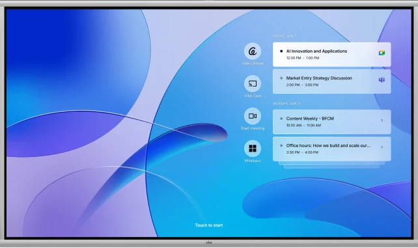
Task: Click the stacked cards below Office hours
Action: click(331, 165)
